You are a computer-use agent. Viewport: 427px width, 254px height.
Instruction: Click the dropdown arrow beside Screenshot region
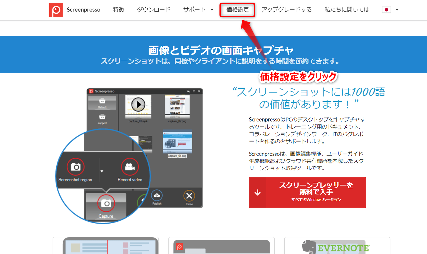coord(102,171)
